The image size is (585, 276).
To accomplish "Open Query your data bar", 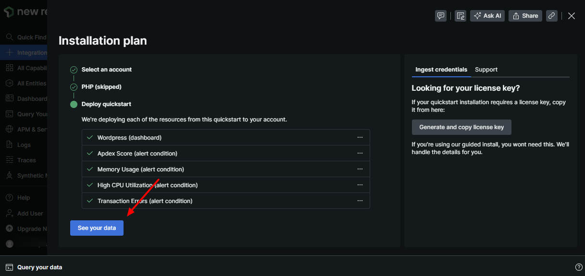I will (292, 267).
